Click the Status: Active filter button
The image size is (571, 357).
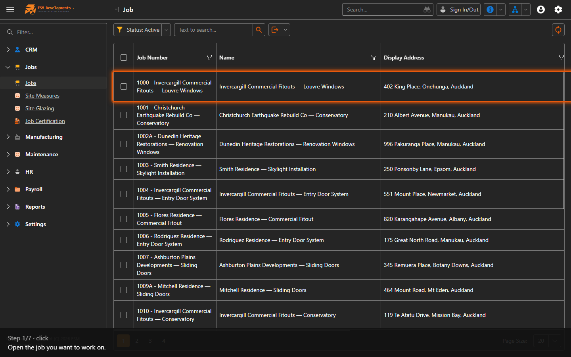[138, 30]
